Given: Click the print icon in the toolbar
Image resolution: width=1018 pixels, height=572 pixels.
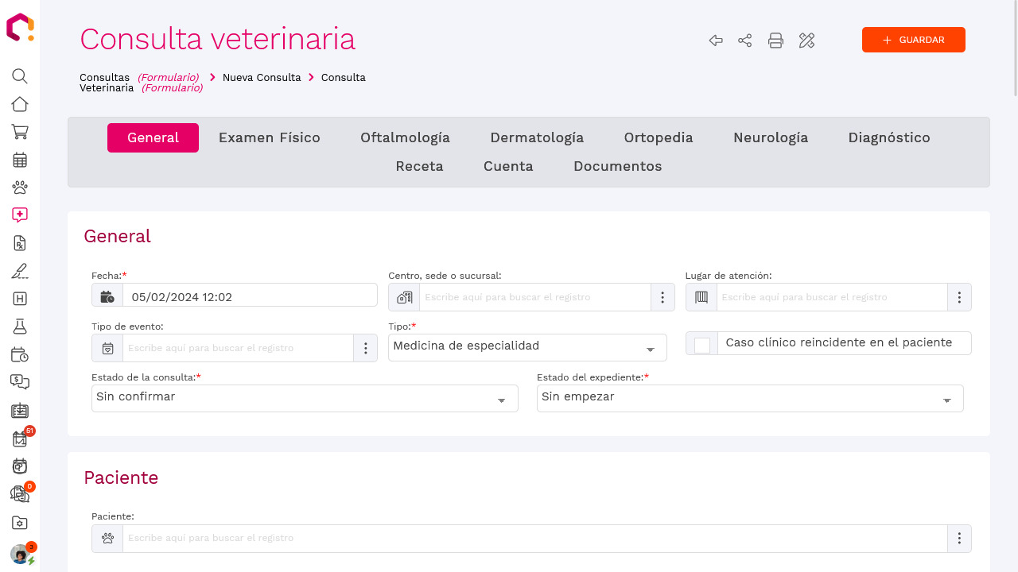Looking at the screenshot, I should point(775,40).
